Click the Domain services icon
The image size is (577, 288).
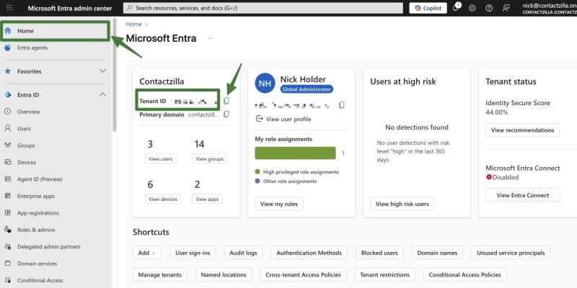coord(8,264)
